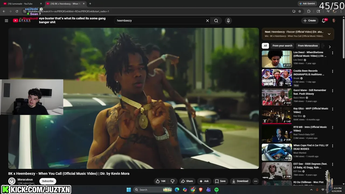This screenshot has height=194, width=345.
Task: Like the video with 16K likes
Action: pyautogui.click(x=161, y=181)
